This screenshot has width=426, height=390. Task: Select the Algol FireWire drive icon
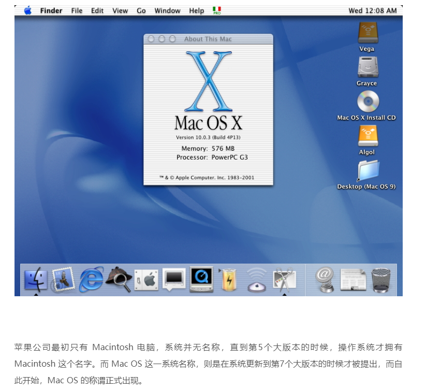click(368, 136)
